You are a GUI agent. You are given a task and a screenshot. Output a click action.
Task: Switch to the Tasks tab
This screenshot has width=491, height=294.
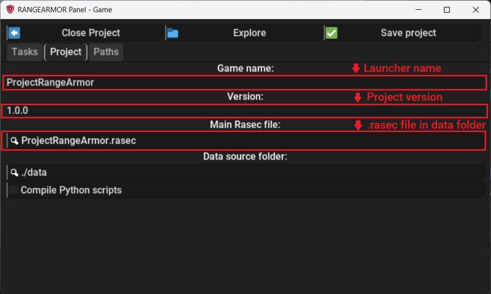25,52
